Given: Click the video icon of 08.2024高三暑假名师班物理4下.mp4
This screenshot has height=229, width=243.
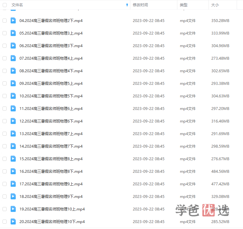Looking at the screenshot, I should 13,71.
